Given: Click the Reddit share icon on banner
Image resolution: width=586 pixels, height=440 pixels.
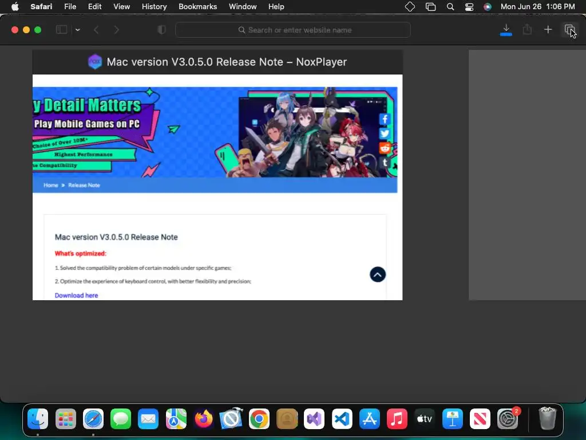Looking at the screenshot, I should point(385,148).
